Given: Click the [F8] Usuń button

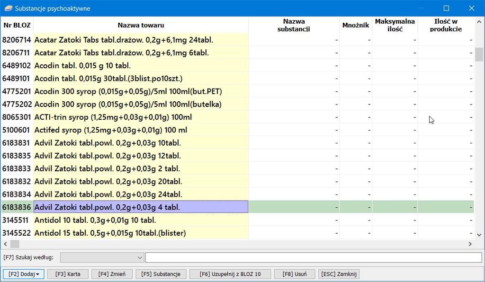Looking at the screenshot, I should tap(295, 274).
